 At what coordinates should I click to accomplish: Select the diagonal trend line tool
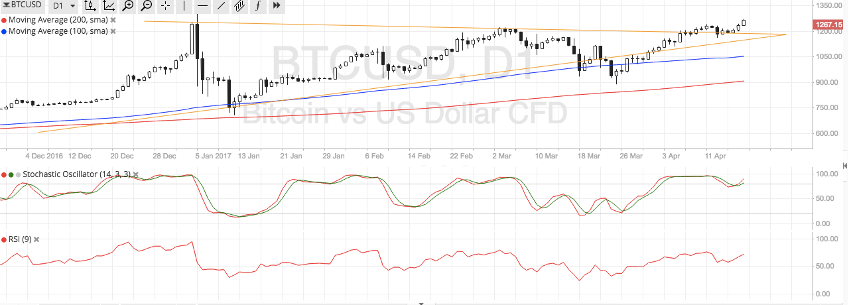(x=221, y=5)
